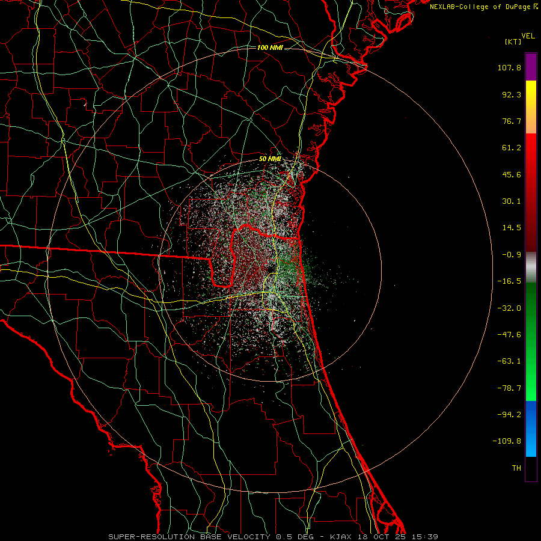541x541 pixels.
Task: Click the -109.8 legend value
Action: tap(507, 441)
